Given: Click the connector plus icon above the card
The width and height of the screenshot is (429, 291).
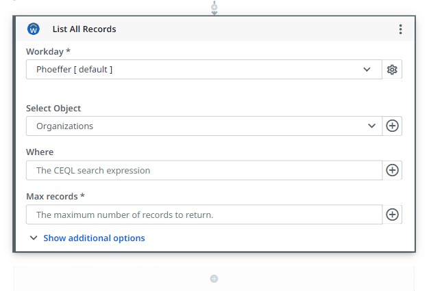Looking at the screenshot, I should click(x=214, y=7).
